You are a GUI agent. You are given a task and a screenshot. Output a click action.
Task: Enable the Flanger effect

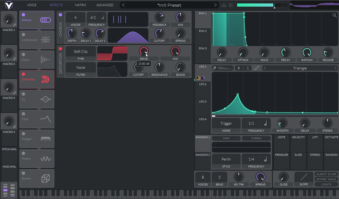[x=23, y=134]
